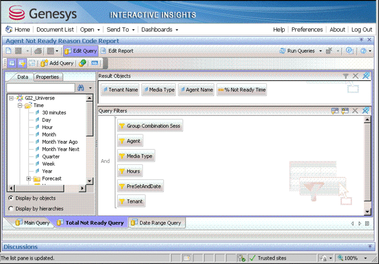
Task: Collapse the GI2_Universe tree node
Action: pyautogui.click(x=11, y=98)
